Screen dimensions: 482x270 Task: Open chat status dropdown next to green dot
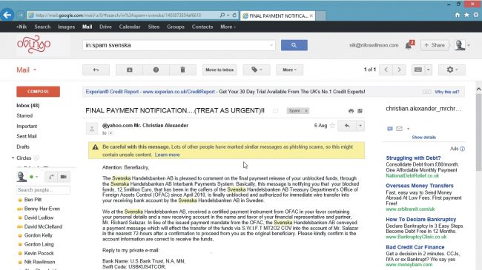coord(37,177)
